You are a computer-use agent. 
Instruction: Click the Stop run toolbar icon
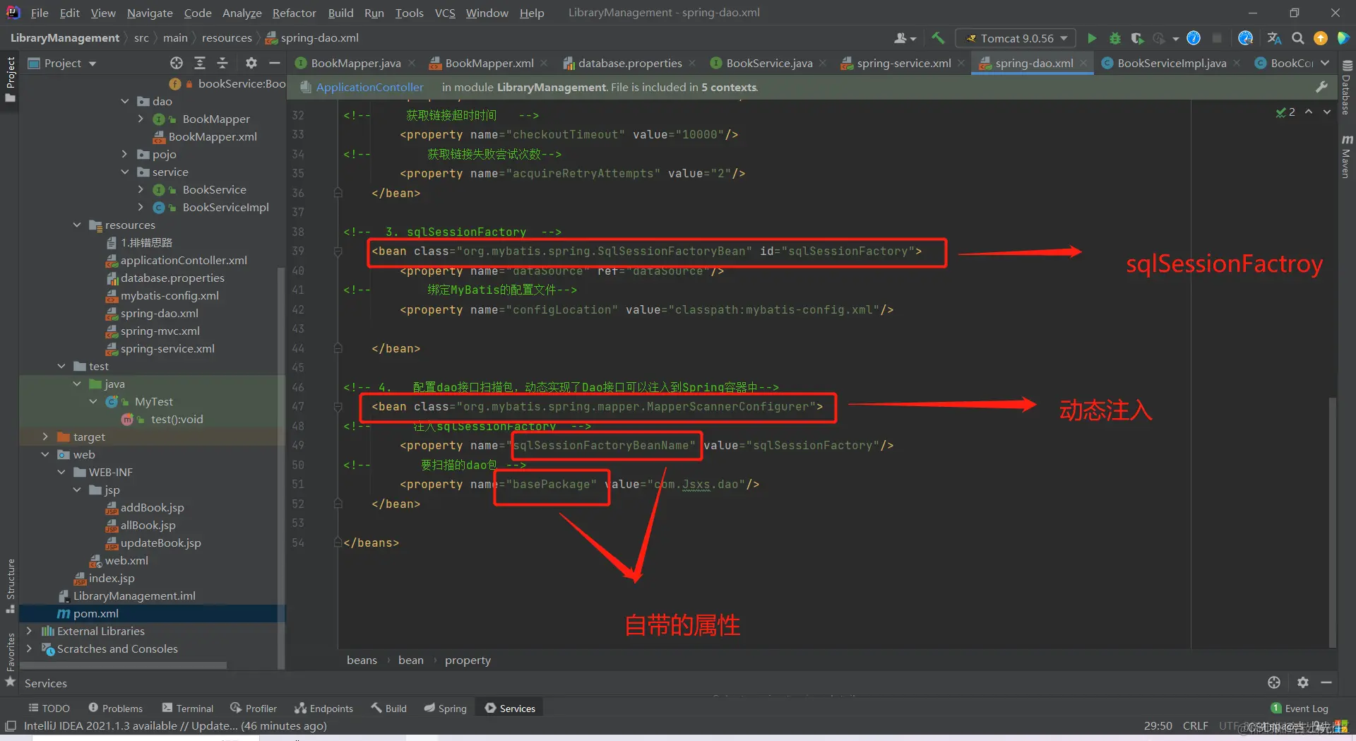[1217, 38]
